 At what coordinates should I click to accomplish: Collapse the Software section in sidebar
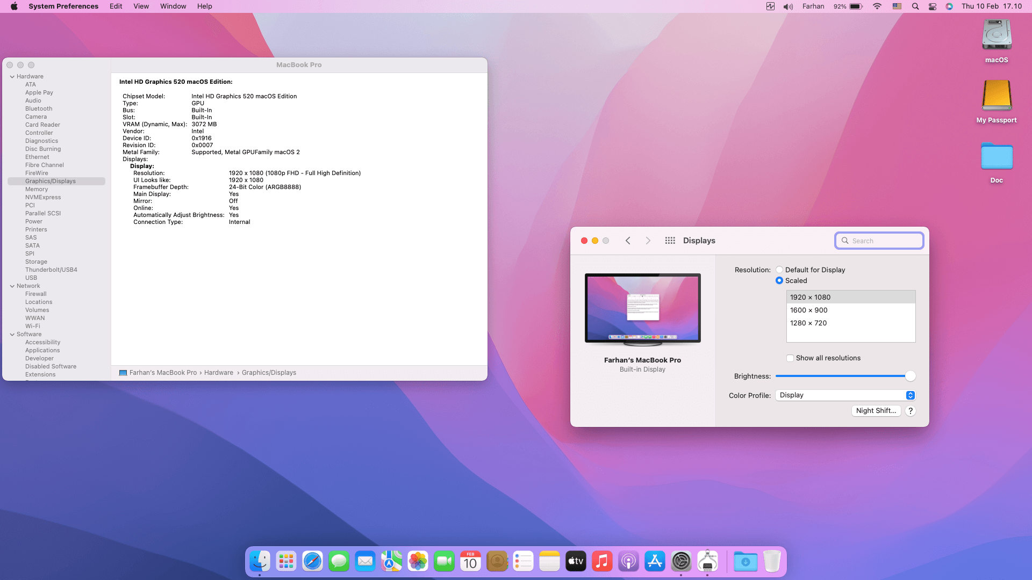12,335
